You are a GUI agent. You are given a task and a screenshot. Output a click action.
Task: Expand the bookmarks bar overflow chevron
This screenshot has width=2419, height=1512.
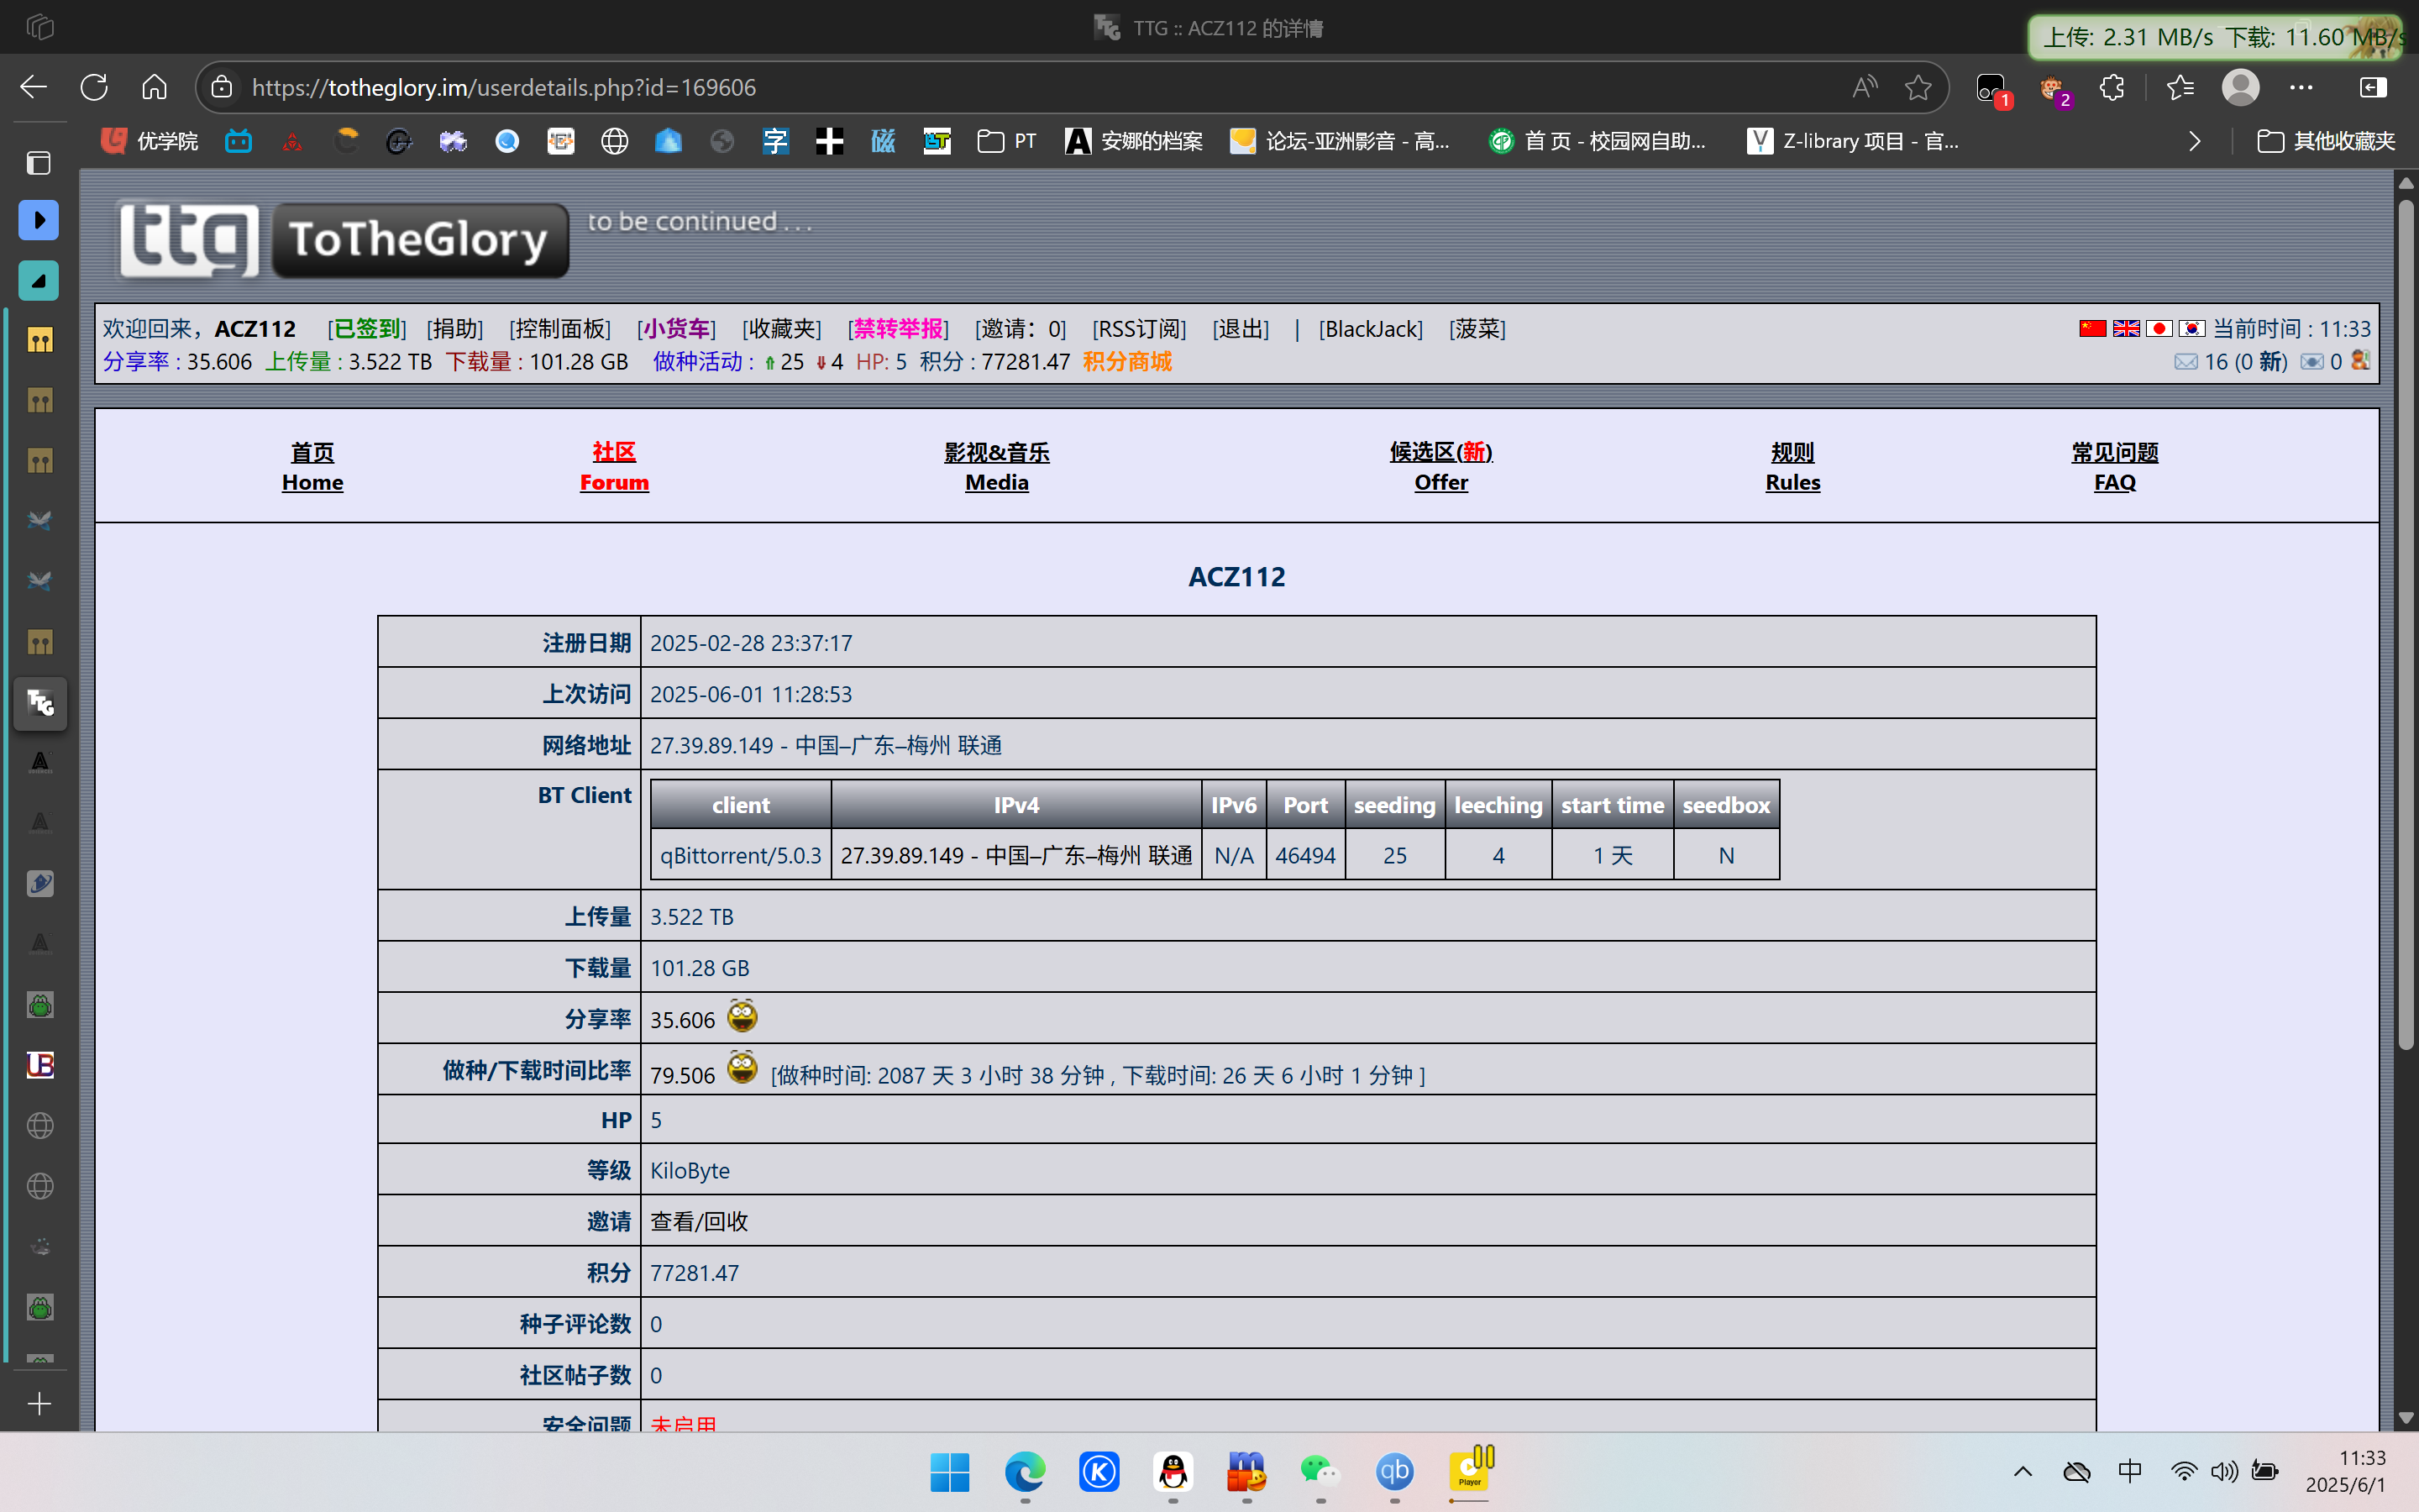point(2194,141)
